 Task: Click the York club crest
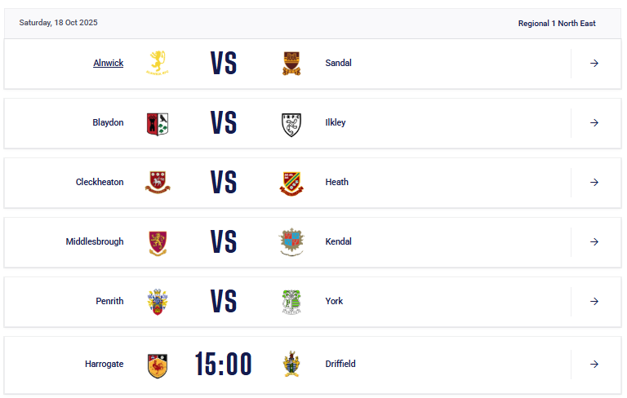[291, 302]
